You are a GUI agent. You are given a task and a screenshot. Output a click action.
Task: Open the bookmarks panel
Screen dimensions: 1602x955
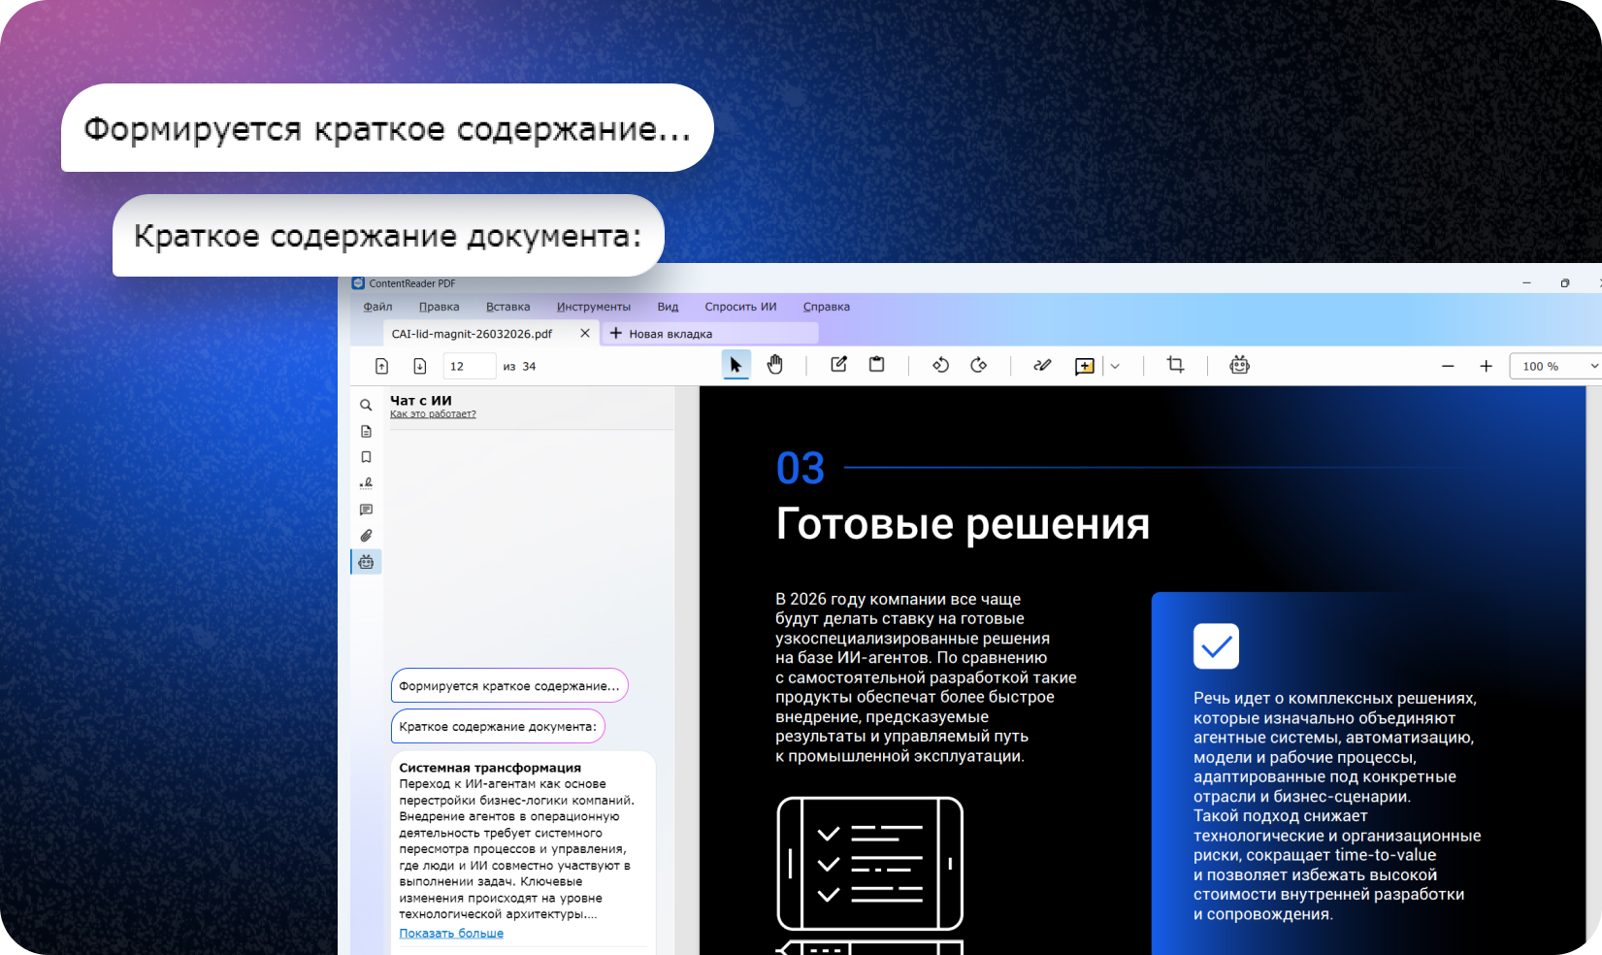pyautogui.click(x=366, y=457)
